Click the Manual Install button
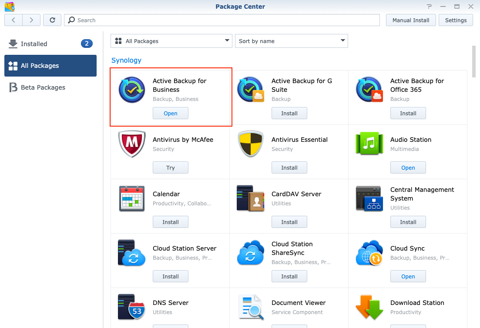This screenshot has height=328, width=480. click(x=411, y=20)
